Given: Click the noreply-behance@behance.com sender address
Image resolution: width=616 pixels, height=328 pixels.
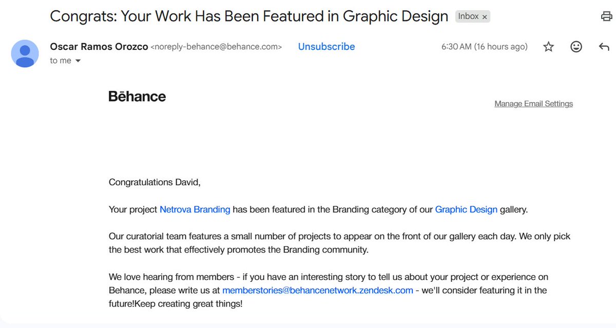Looking at the screenshot, I should click(216, 47).
